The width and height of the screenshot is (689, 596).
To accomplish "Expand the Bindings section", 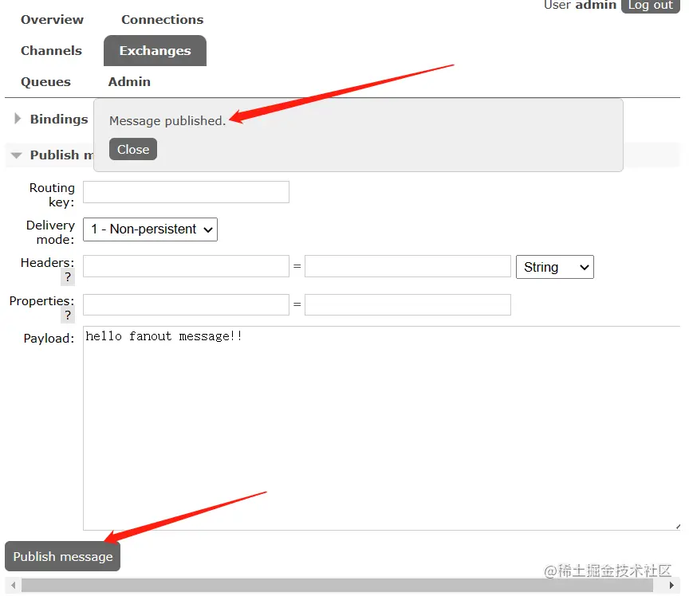I will point(51,119).
